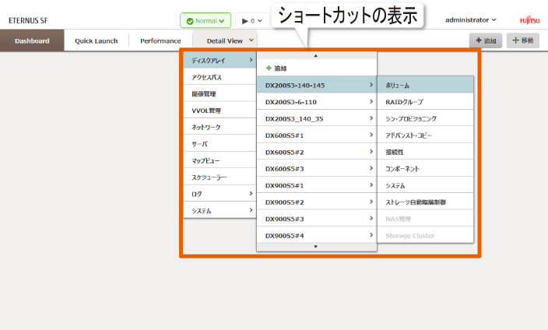The width and height of the screenshot is (548, 330).
Task: Open the running jobs play-icon dropdown
Action: coord(252,20)
